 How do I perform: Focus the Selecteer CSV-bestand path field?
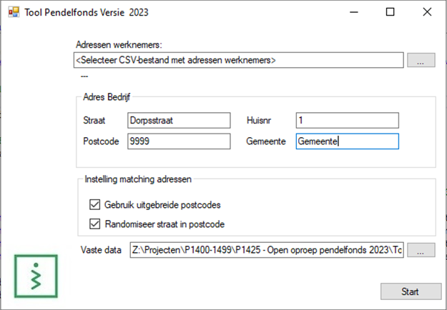(x=239, y=60)
